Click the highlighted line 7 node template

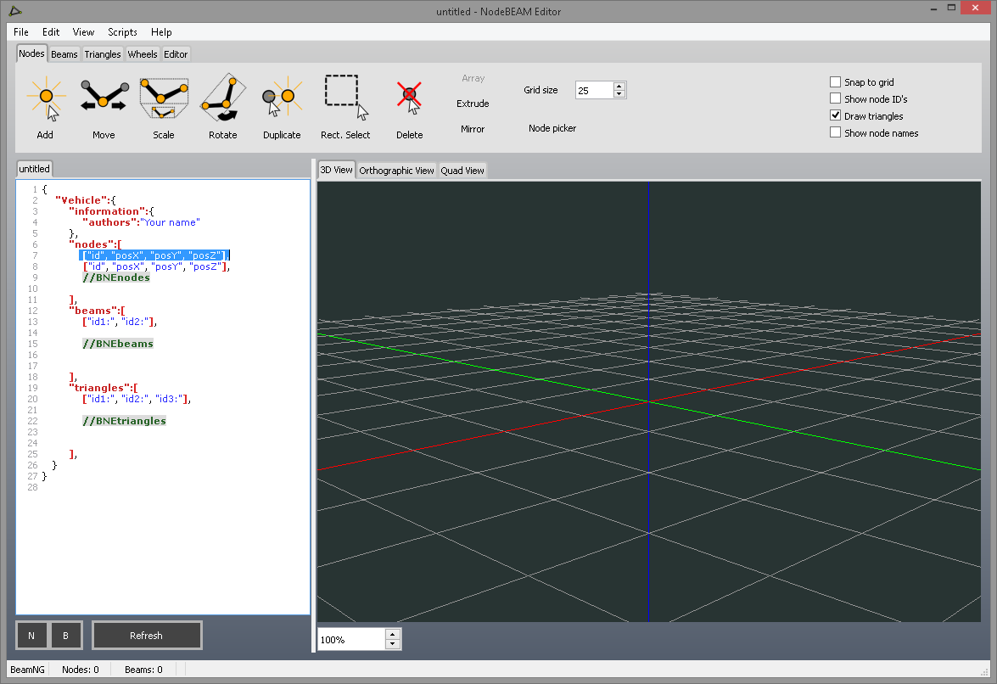coord(154,255)
